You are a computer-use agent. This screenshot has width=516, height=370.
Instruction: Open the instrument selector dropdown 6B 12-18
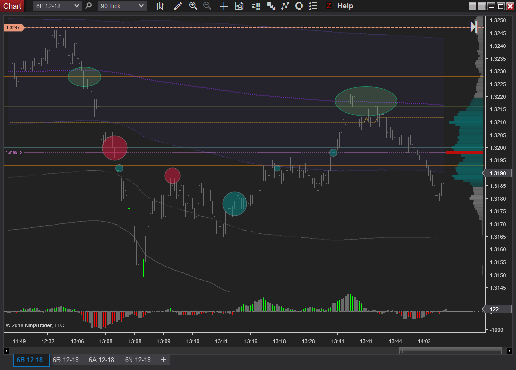pyautogui.click(x=57, y=6)
